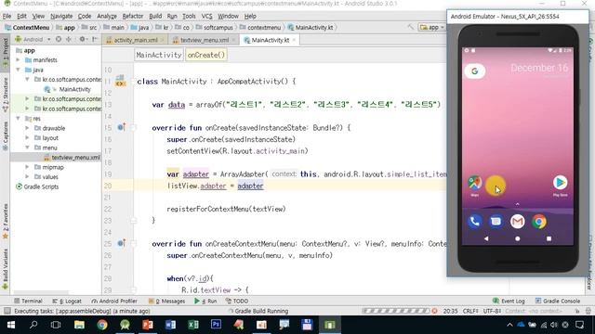Click Windows Start button
Viewport: 595px width, 334px height.
coord(11,325)
